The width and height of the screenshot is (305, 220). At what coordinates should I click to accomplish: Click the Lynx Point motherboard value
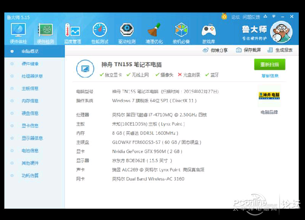coord(149,124)
